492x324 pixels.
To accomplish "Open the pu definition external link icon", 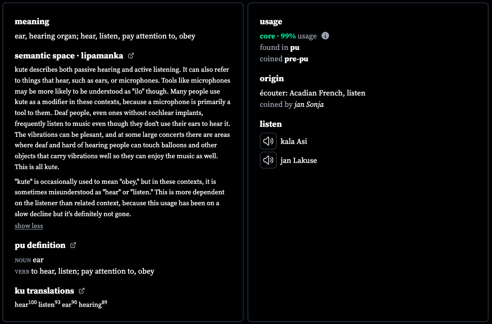I will pos(73,245).
